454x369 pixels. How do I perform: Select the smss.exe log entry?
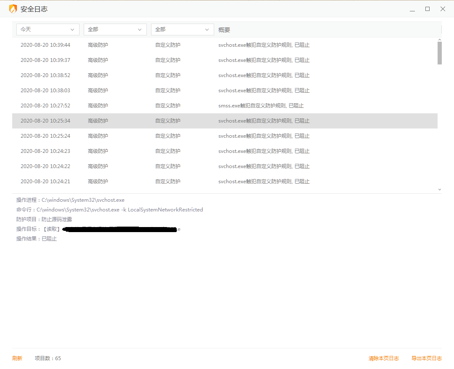click(x=225, y=106)
